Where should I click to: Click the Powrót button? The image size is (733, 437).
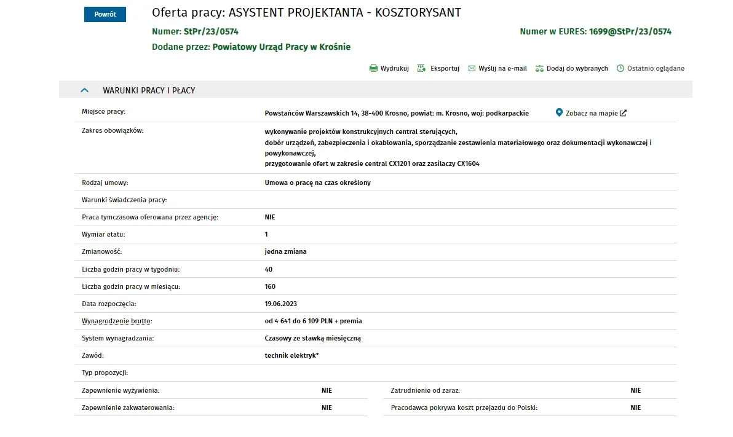point(105,14)
